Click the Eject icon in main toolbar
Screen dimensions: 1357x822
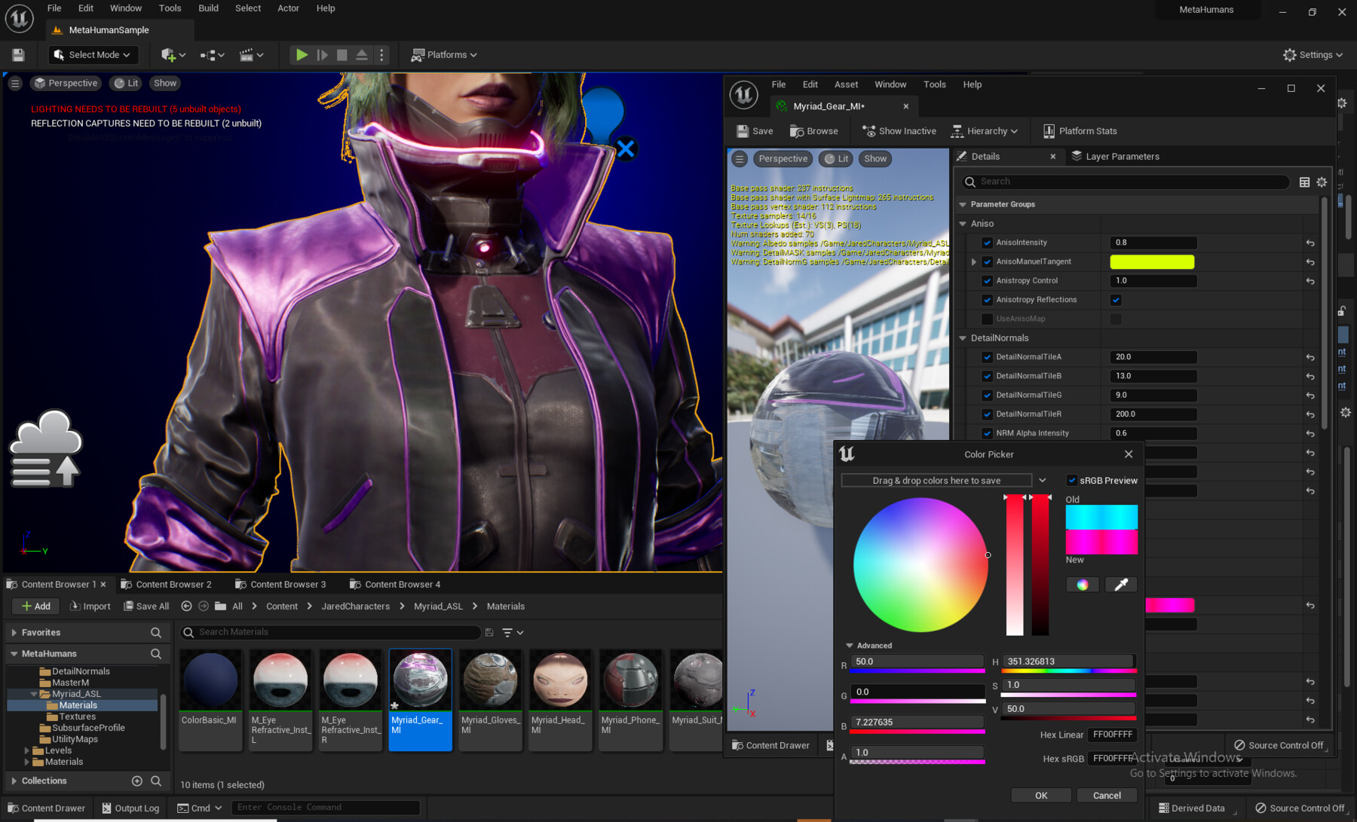tap(362, 55)
